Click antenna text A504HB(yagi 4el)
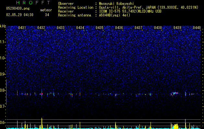This screenshot has width=204, height=129. coord(114,15)
